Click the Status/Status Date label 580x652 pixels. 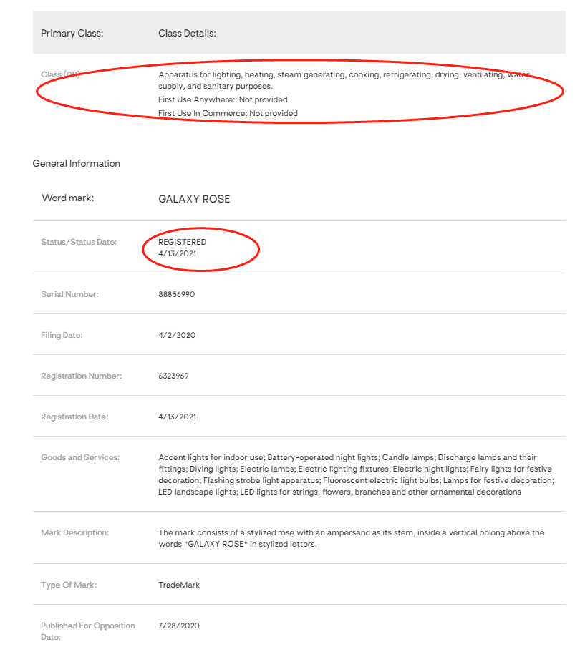tap(79, 242)
